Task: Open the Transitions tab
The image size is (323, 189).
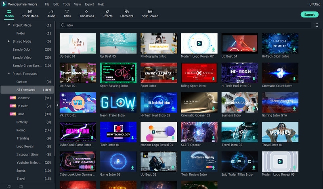Action: tap(86, 14)
